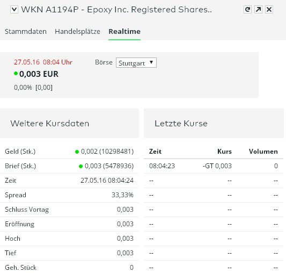Close the Epoxy Inc. quote widget
The image size is (286, 273).
click(269, 10)
